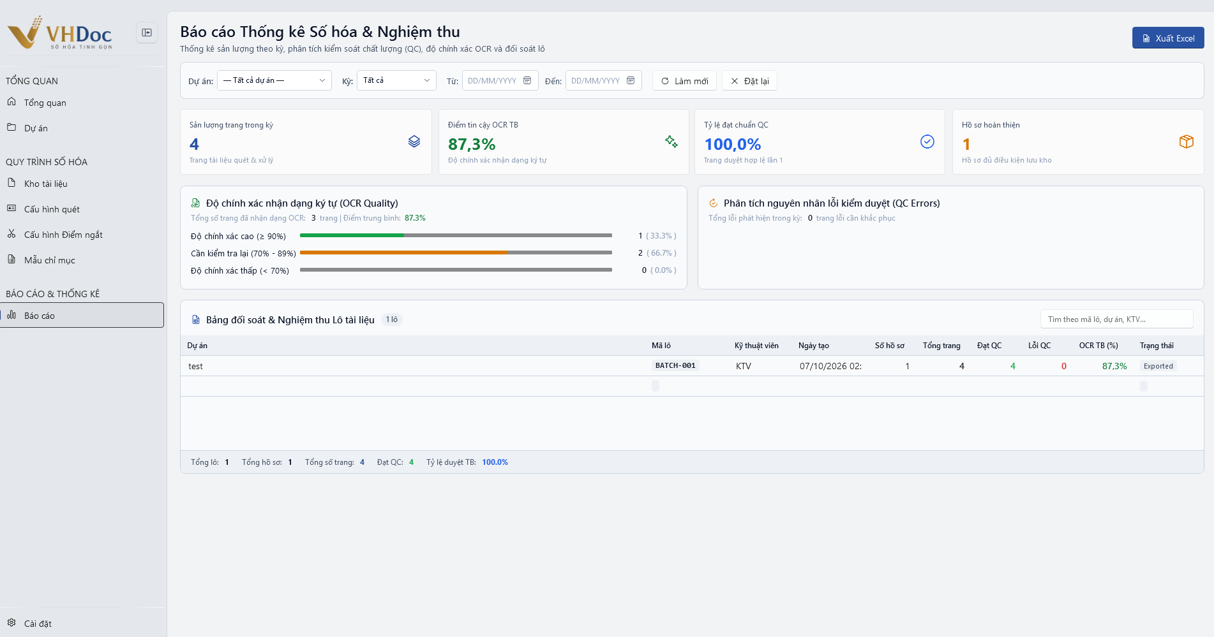1214x637 pixels.
Task: Select Báo cáo in the sidebar
Action: coord(82,315)
